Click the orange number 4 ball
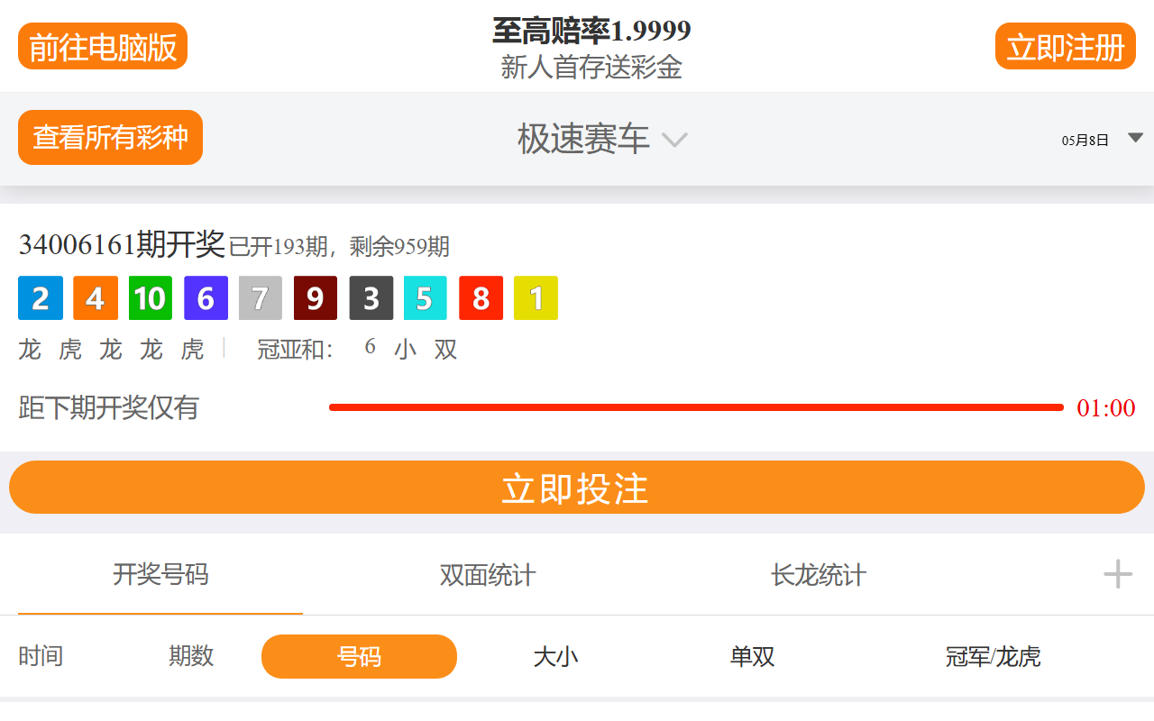 (96, 298)
